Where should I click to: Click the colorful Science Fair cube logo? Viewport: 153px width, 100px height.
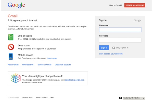pos(16,78)
